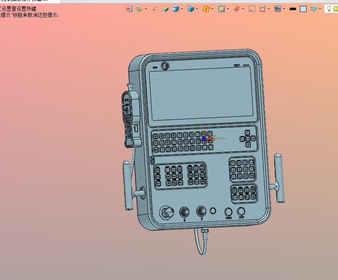Click the blue view orientation cube icon

(190, 9)
